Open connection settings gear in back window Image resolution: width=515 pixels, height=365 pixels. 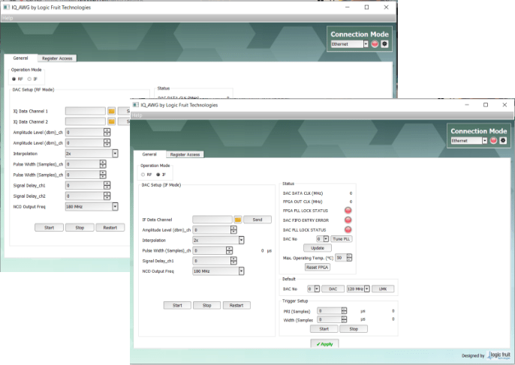tap(384, 44)
